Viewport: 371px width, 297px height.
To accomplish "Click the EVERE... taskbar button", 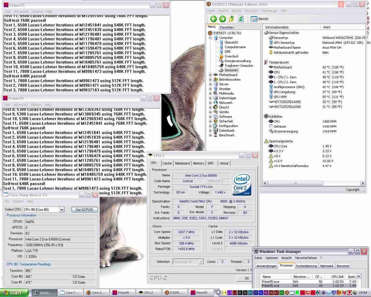I will (174, 293).
